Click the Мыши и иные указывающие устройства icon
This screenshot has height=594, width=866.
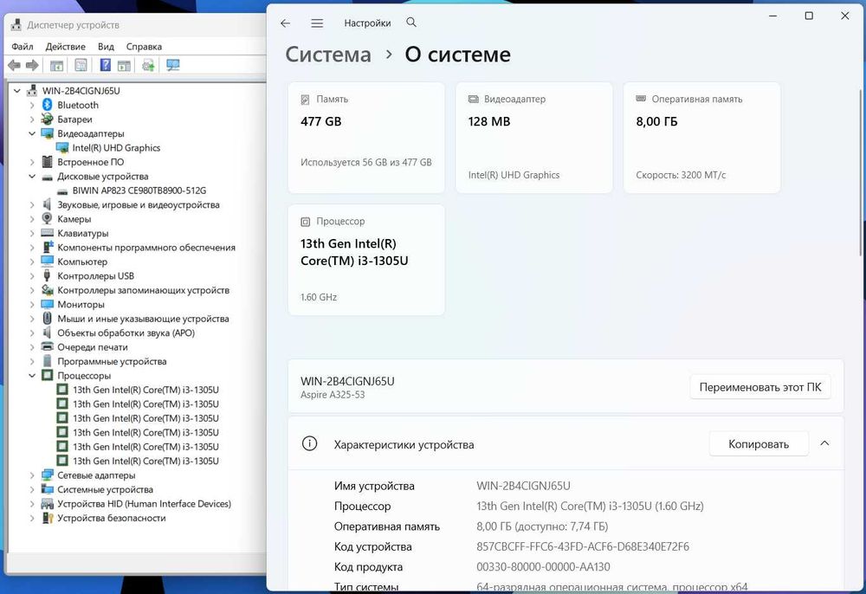coord(48,319)
